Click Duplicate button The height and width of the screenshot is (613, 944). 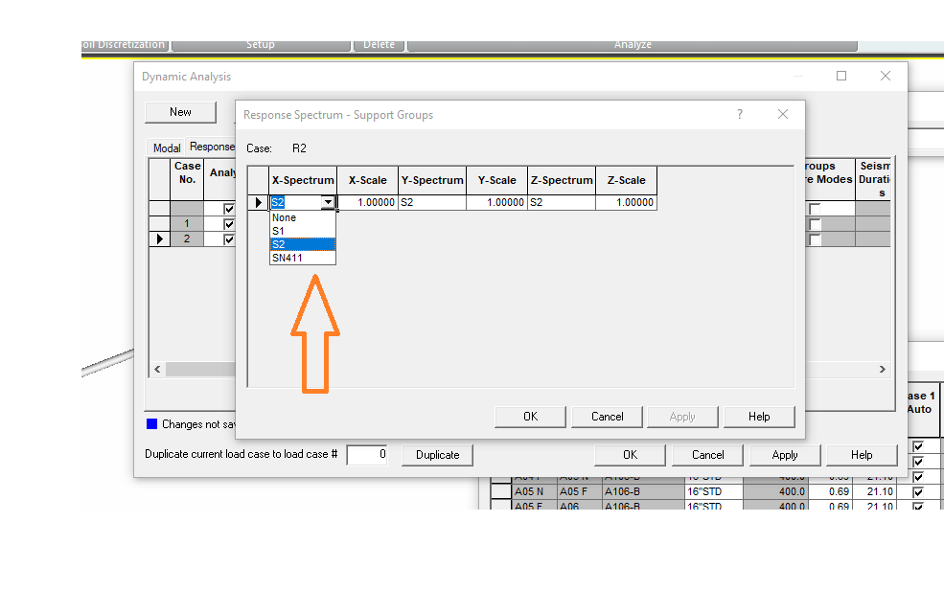click(x=438, y=455)
